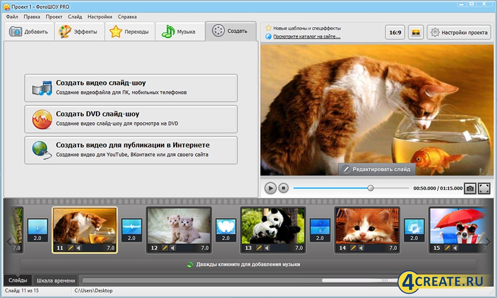497x298 pixels.
Task: Click the sound speaker icon on slide 15
Action: pos(455,248)
